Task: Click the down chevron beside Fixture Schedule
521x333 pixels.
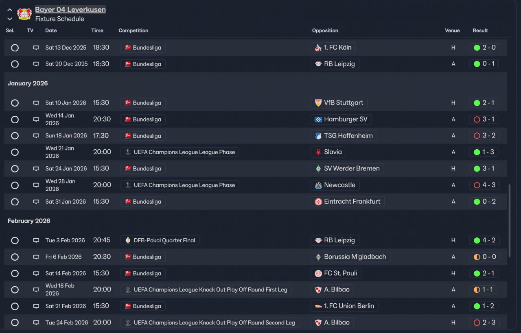Action: [x=10, y=19]
